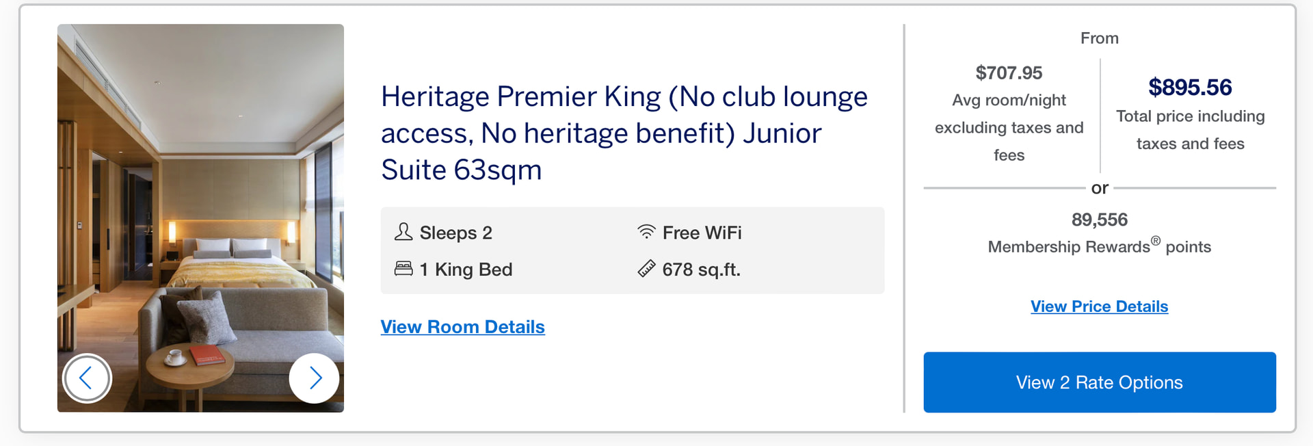Click the WiFi signal icon

coord(646,232)
